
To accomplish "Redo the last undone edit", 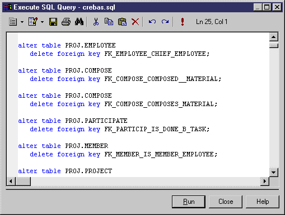I will coord(165,22).
